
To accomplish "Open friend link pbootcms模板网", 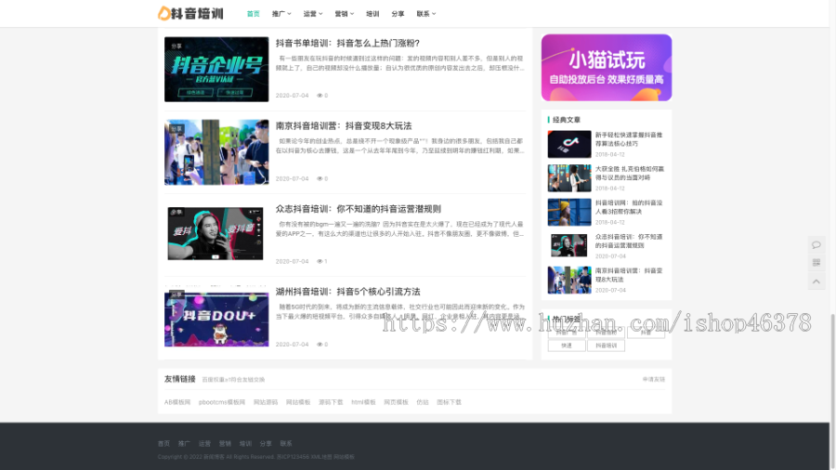I will click(222, 402).
